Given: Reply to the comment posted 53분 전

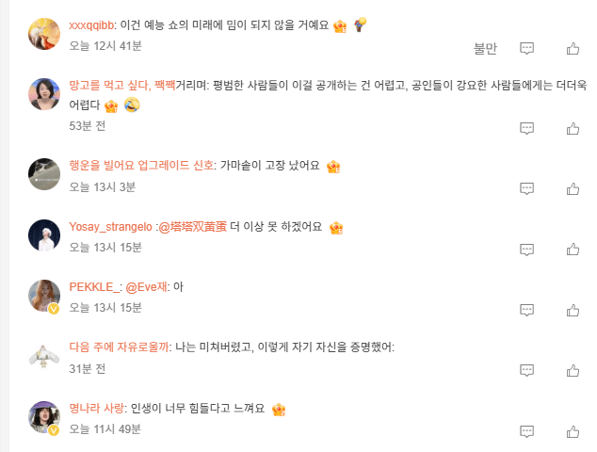Looking at the screenshot, I should [x=527, y=129].
